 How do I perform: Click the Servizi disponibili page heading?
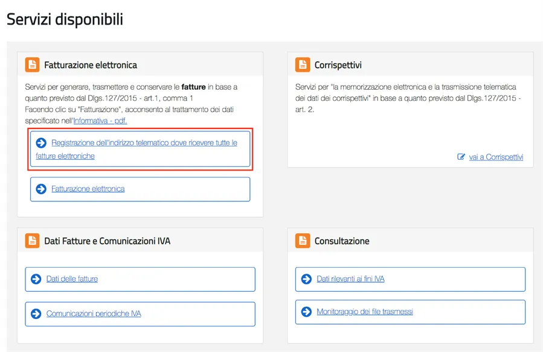pyautogui.click(x=65, y=19)
